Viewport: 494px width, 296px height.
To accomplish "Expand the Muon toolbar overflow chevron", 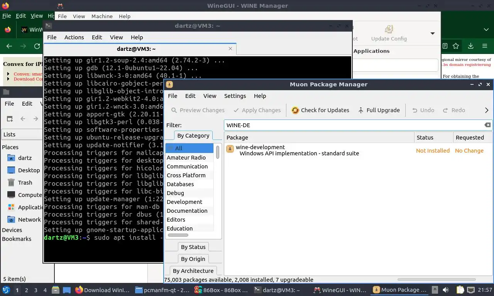I will tap(486, 110).
